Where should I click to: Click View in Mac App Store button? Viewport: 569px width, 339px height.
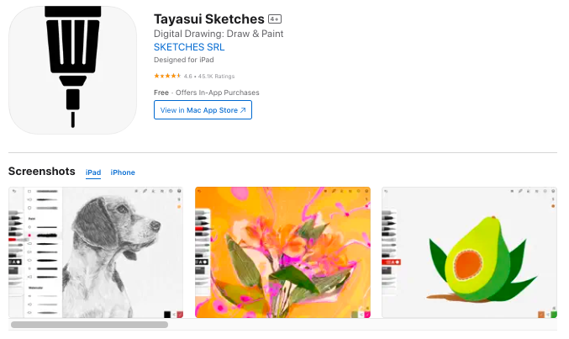click(203, 109)
